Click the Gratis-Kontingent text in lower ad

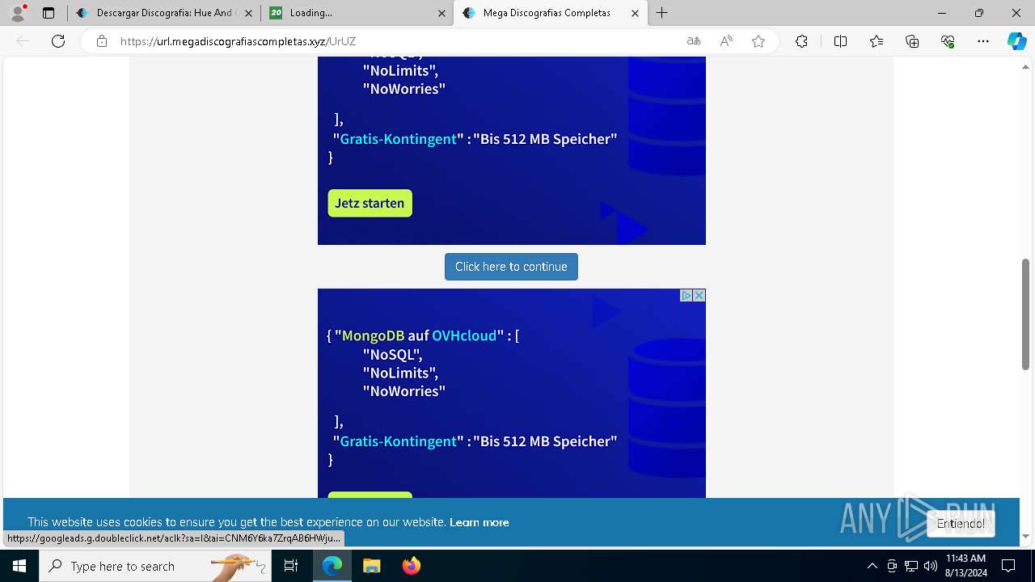pyautogui.click(x=399, y=441)
